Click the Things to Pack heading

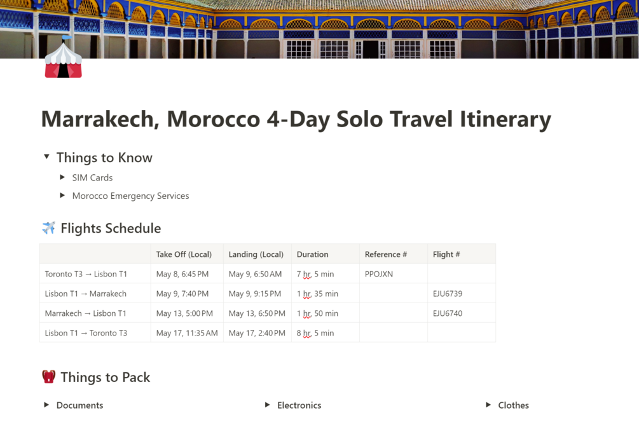[x=105, y=377]
